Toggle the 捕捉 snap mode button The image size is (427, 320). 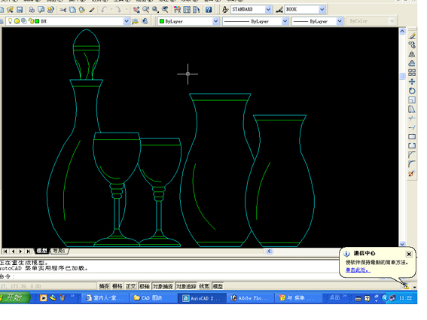pyautogui.click(x=104, y=286)
